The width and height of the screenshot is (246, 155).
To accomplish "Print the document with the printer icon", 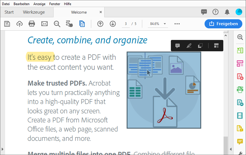I will pos(32,24).
